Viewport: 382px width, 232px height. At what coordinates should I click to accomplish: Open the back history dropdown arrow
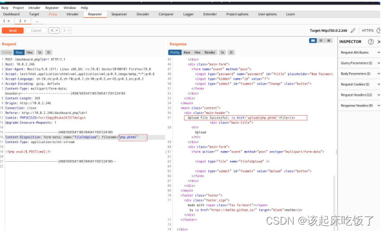pyautogui.click(x=57, y=30)
